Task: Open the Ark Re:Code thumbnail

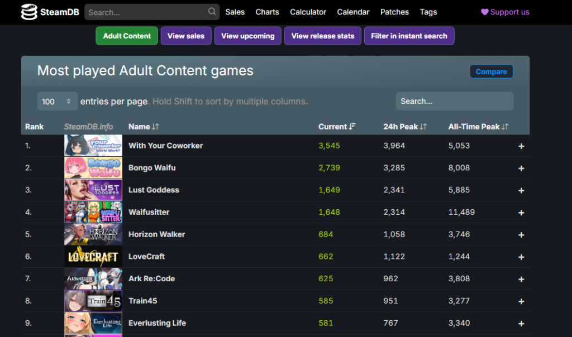Action: pyautogui.click(x=93, y=279)
